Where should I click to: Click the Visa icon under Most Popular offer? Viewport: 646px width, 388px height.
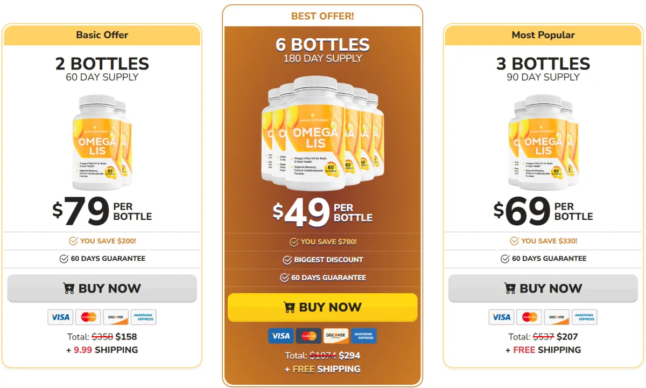(x=502, y=317)
